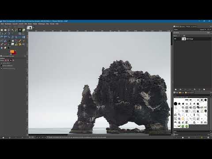Toggle the first tool option checkbox
This screenshot has width=212, height=159.
point(1,63)
